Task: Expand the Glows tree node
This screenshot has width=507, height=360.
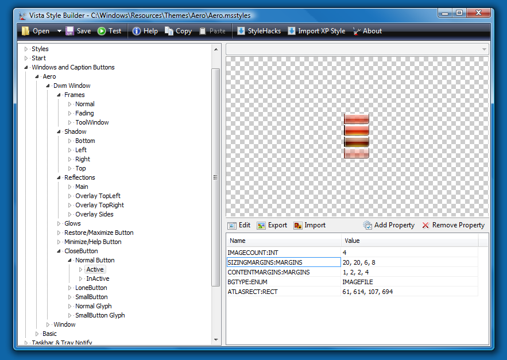Action: [59, 223]
